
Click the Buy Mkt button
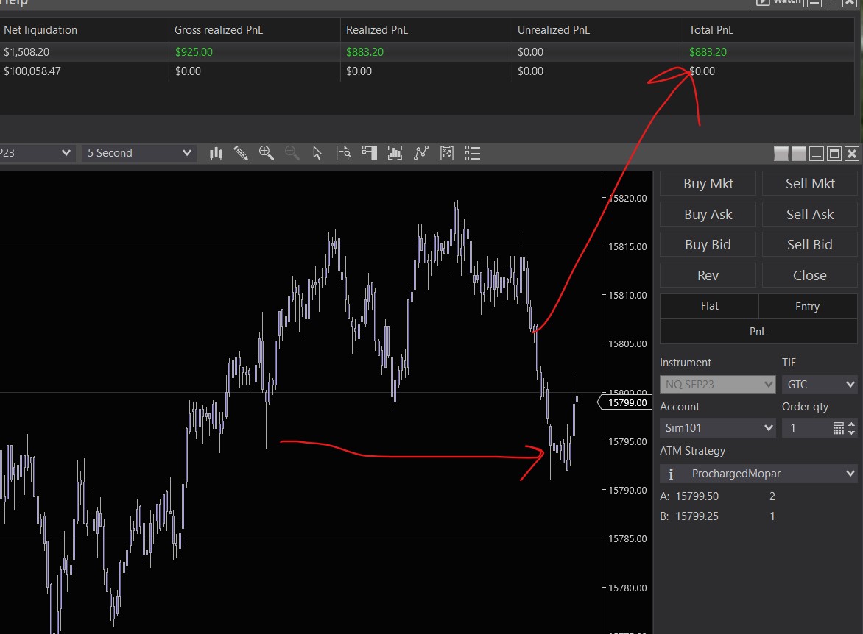pyautogui.click(x=708, y=183)
